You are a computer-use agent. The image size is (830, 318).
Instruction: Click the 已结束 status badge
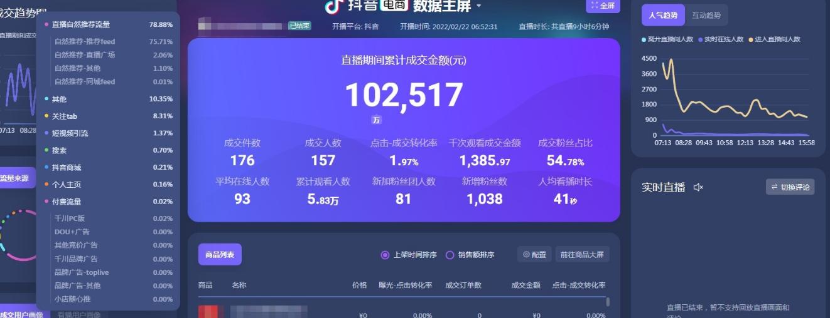pos(299,26)
